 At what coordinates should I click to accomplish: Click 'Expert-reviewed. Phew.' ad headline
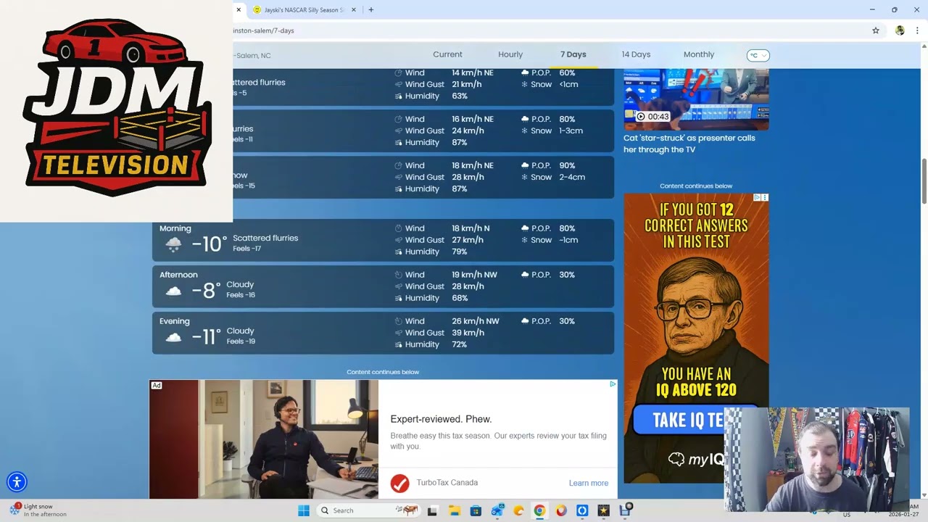[x=441, y=419]
